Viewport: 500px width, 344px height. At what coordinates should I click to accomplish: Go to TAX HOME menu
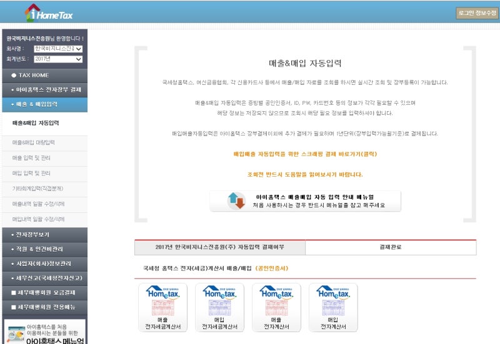pyautogui.click(x=44, y=75)
